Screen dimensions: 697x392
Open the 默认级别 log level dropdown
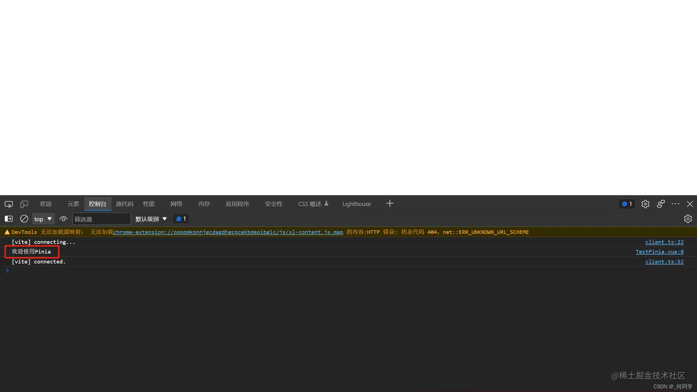pyautogui.click(x=151, y=219)
